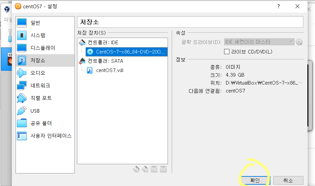Image resolution: width=315 pixels, height=186 pixels.
Task: Click the remove attachment icon below storage tree
Action: (x=163, y=169)
